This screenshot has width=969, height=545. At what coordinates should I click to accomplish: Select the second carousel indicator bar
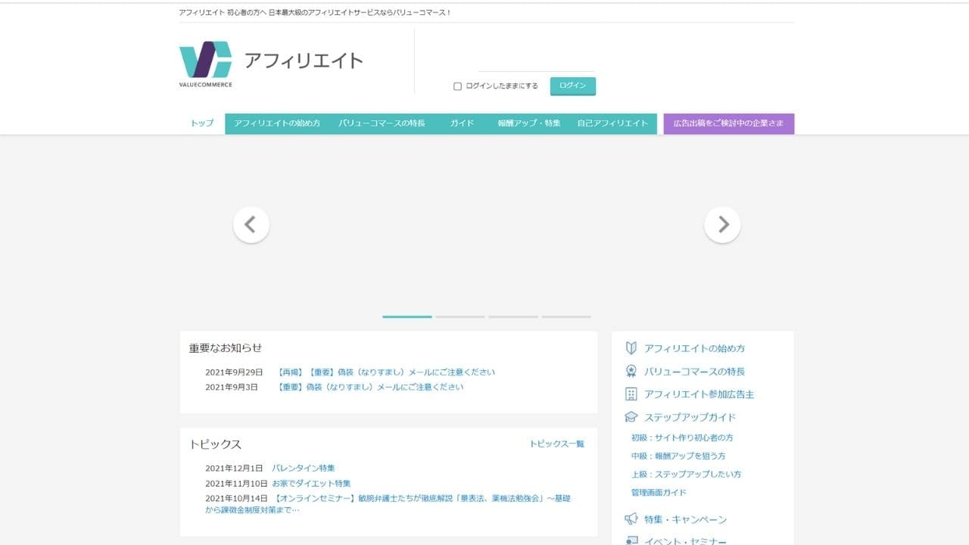pyautogui.click(x=460, y=316)
